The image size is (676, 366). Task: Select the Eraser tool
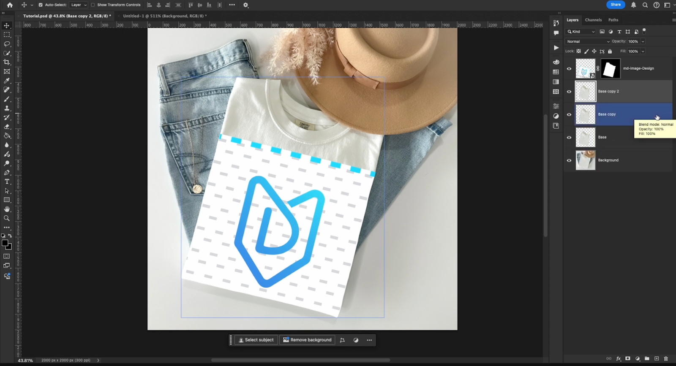pos(7,127)
